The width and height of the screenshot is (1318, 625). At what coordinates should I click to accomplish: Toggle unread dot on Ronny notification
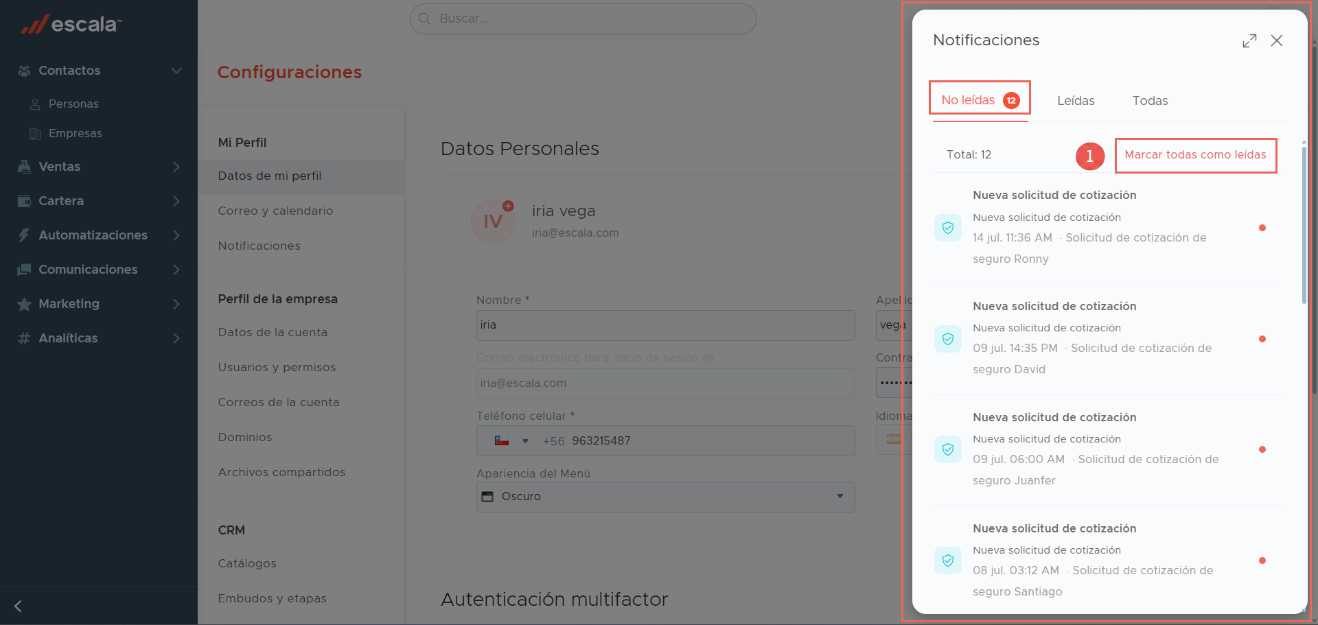pos(1262,228)
